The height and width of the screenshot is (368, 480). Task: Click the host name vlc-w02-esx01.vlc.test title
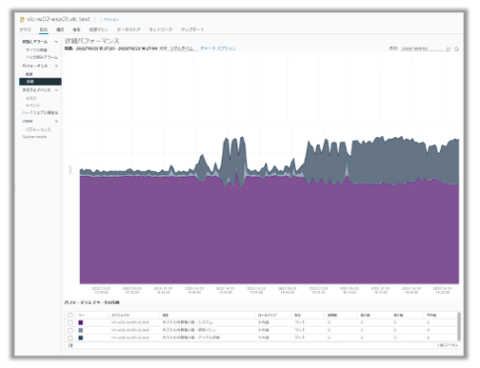point(58,19)
